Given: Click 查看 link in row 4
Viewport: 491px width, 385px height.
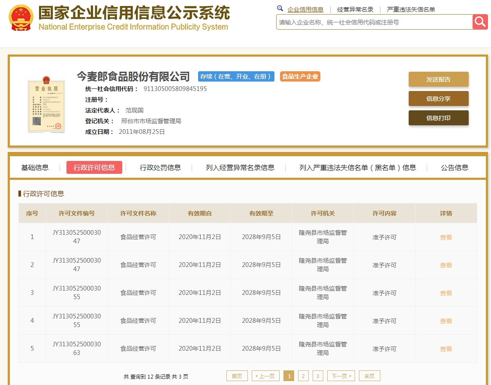Looking at the screenshot, I should coord(446,321).
